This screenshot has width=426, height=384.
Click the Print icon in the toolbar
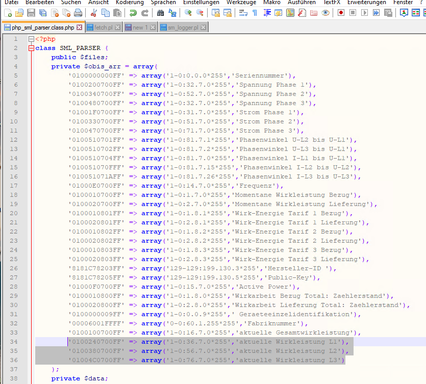78,13
